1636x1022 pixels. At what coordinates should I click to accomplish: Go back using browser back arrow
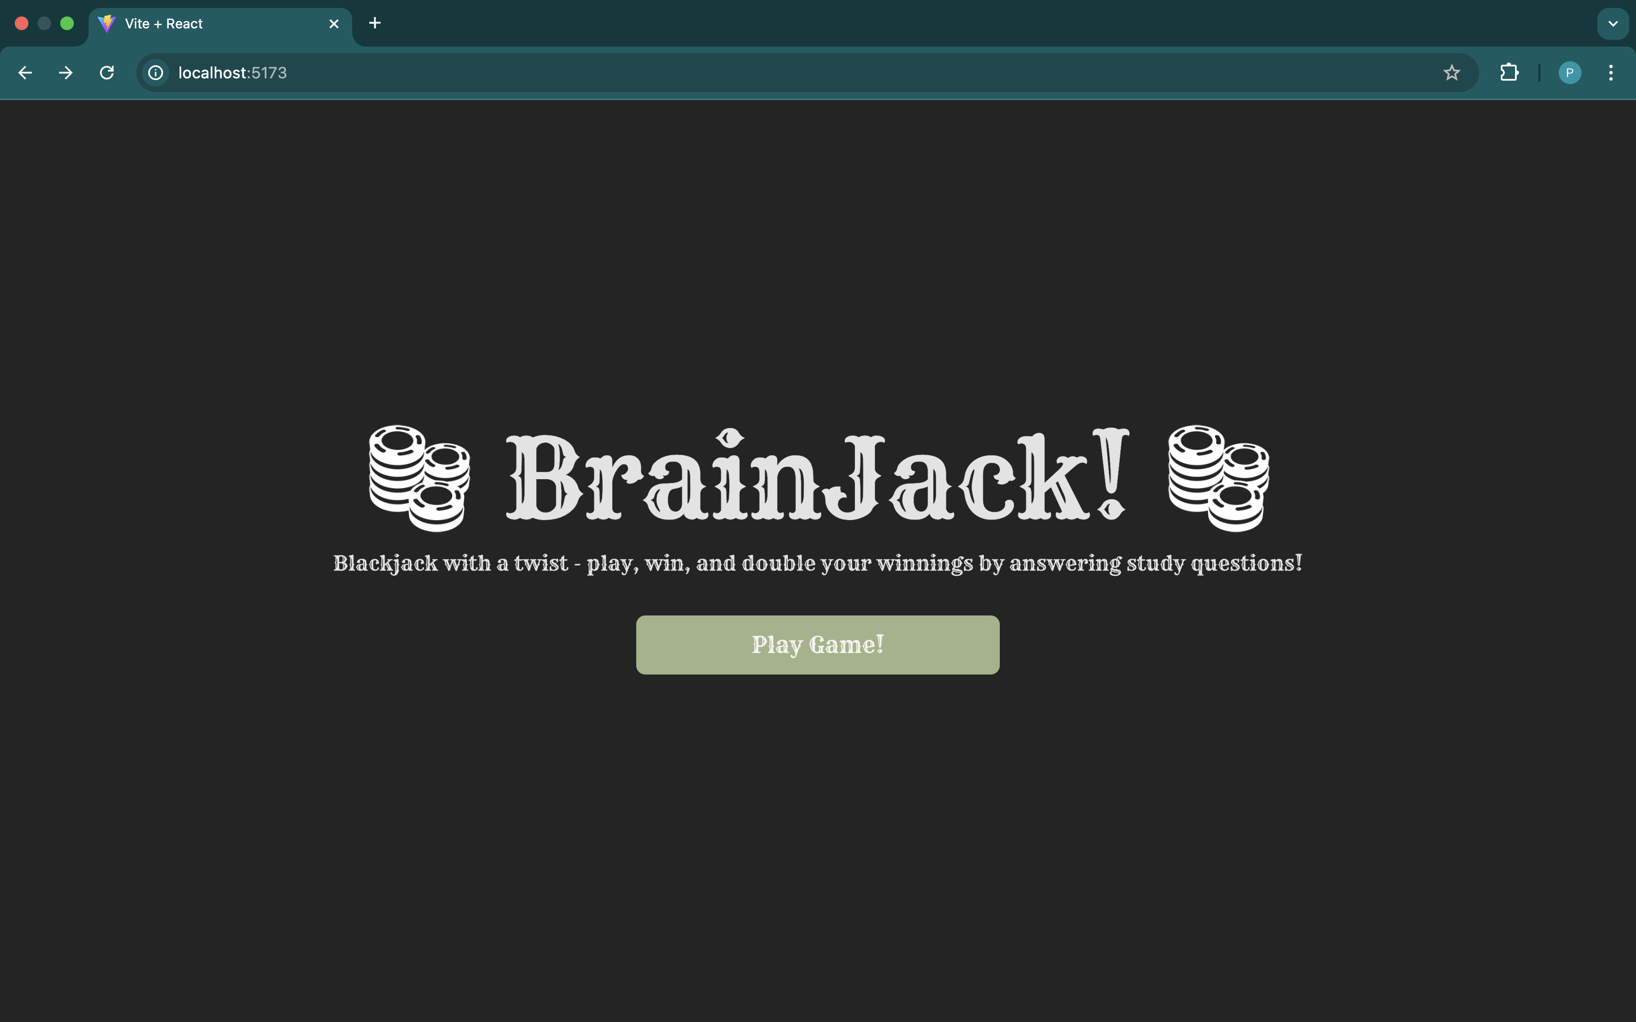tap(25, 72)
